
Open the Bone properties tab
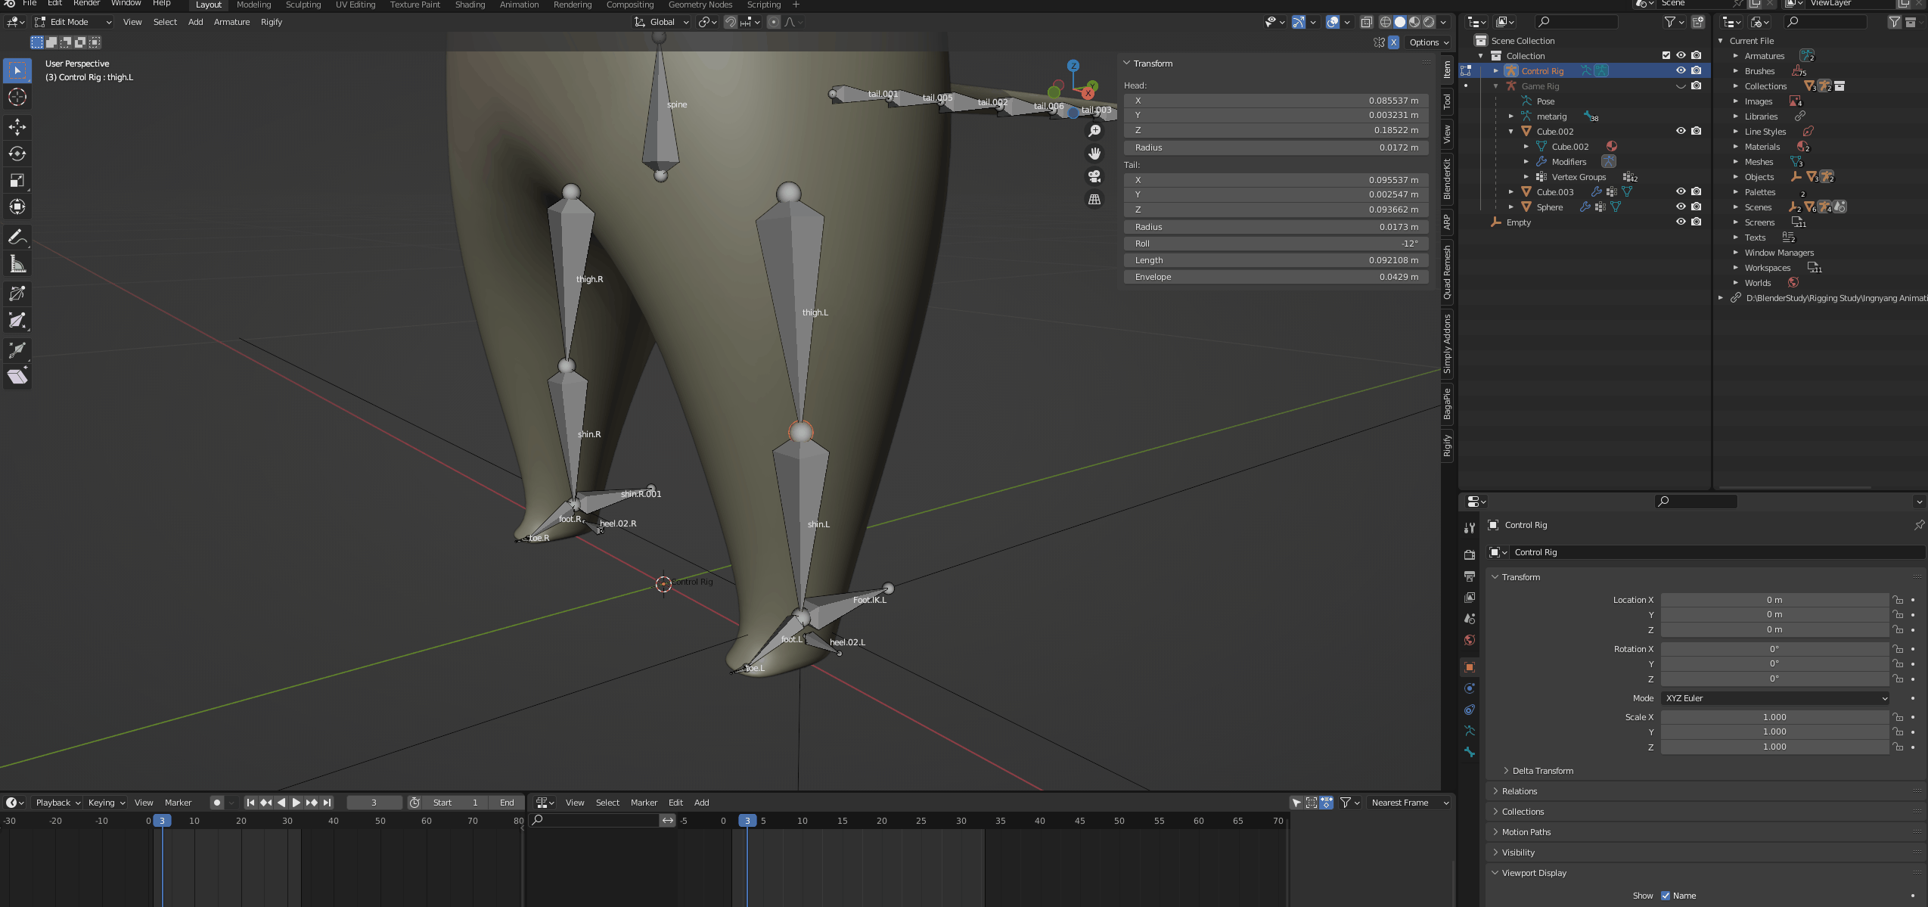1469,752
